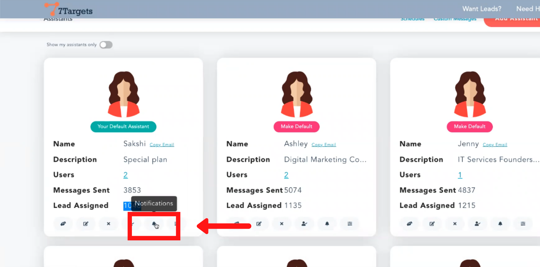The height and width of the screenshot is (267, 540).
Task: Copy Sakshi's email address
Action: coord(162,145)
